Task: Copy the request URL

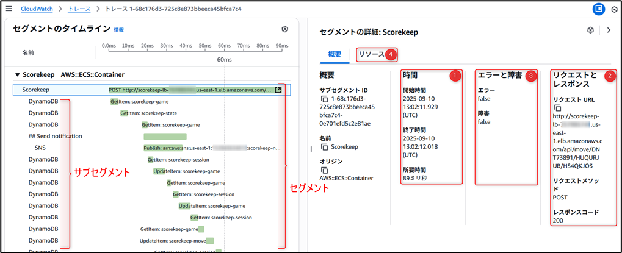Action: 557,108
